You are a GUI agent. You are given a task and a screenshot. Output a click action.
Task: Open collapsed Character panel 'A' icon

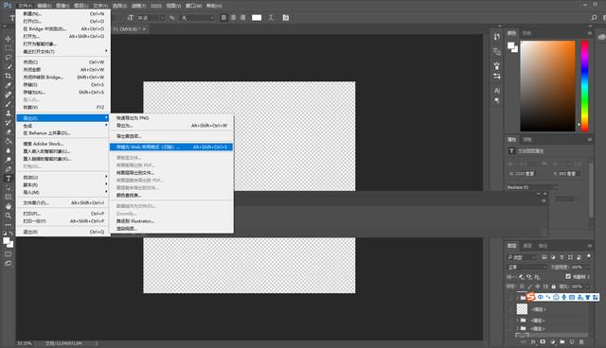click(x=496, y=91)
